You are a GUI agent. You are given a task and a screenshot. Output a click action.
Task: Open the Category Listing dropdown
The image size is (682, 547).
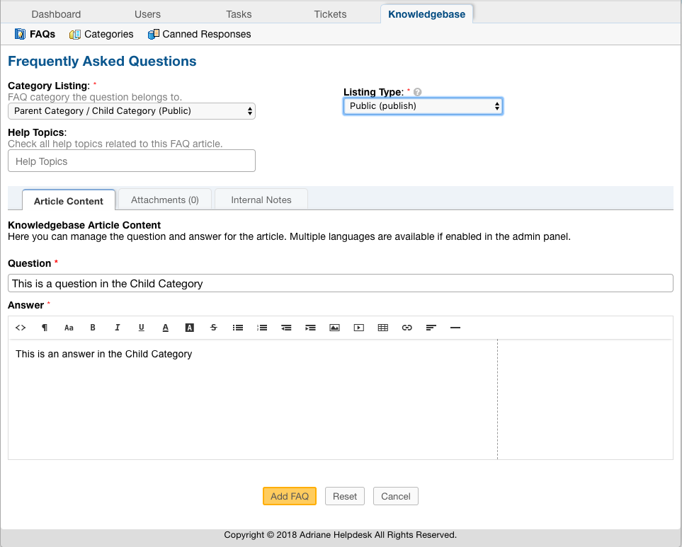pos(132,111)
